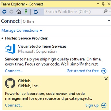Select the Visual Studio Team Services title
The height and width of the screenshot is (111, 111).
(x=42, y=46)
